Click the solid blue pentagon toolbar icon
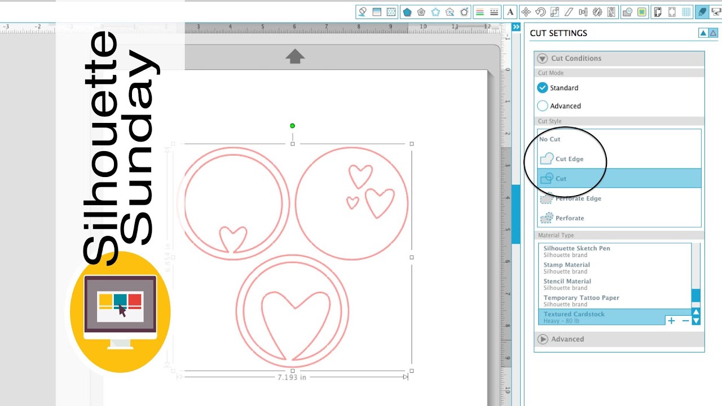The image size is (722, 406). (407, 11)
